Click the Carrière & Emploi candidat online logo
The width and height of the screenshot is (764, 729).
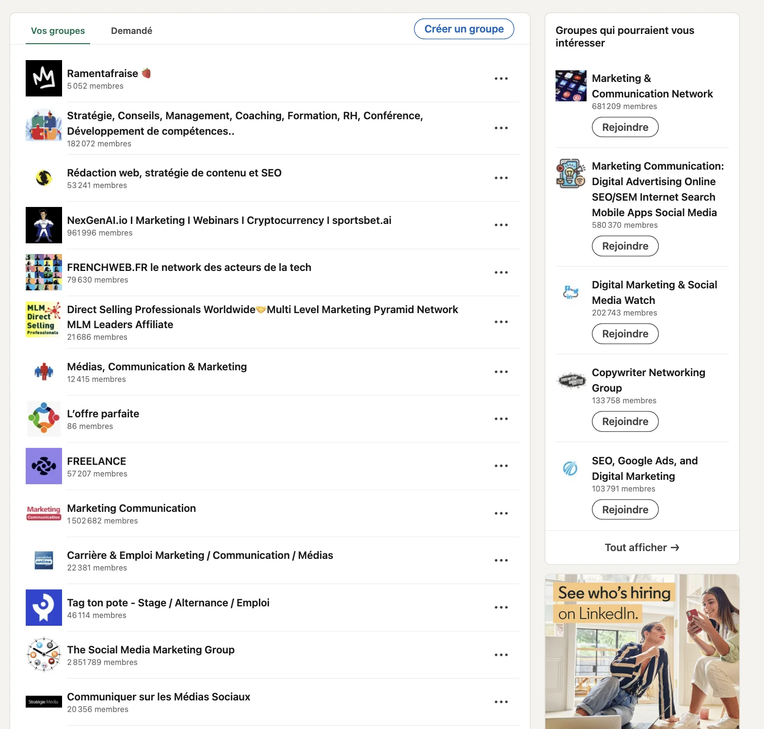pos(44,560)
